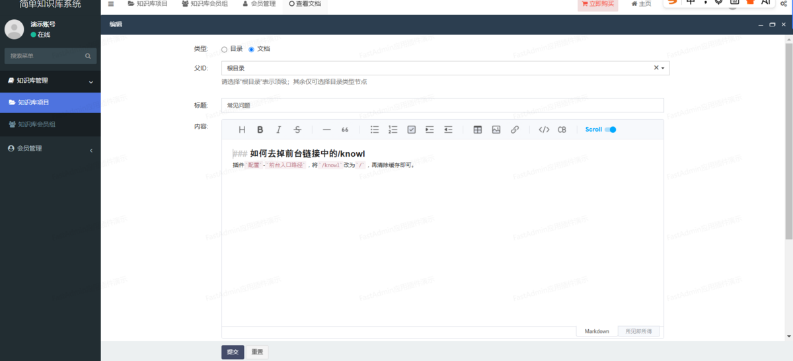Apply strikethrough formatting
The height and width of the screenshot is (361, 793).
[x=297, y=130]
